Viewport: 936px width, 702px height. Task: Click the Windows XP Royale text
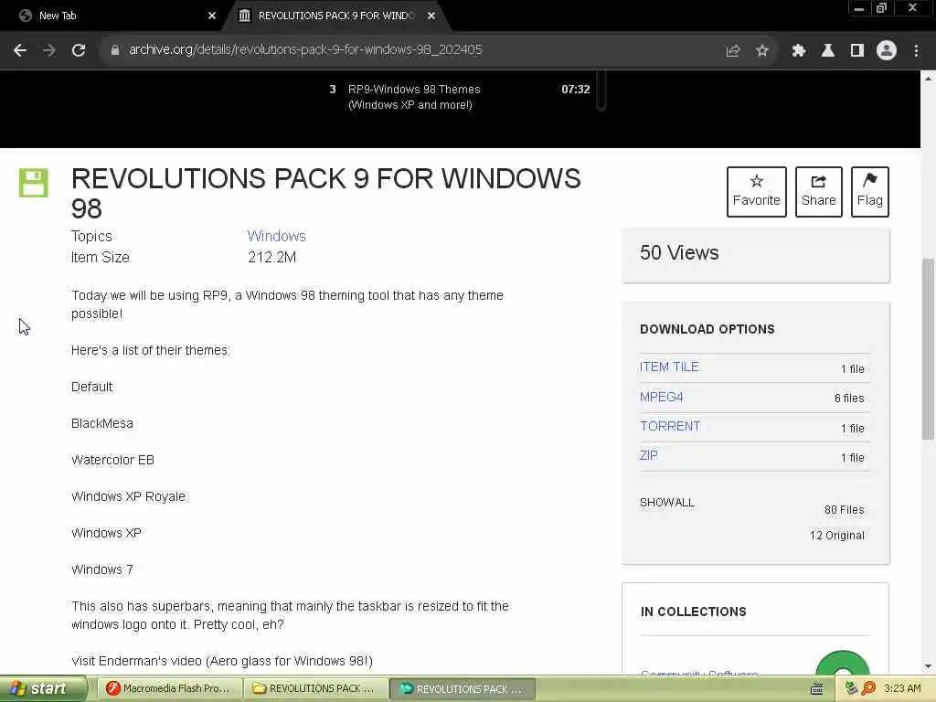128,496
